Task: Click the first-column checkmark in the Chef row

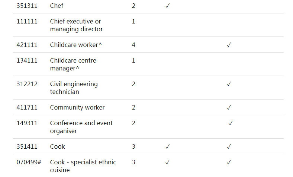Action: [167, 6]
